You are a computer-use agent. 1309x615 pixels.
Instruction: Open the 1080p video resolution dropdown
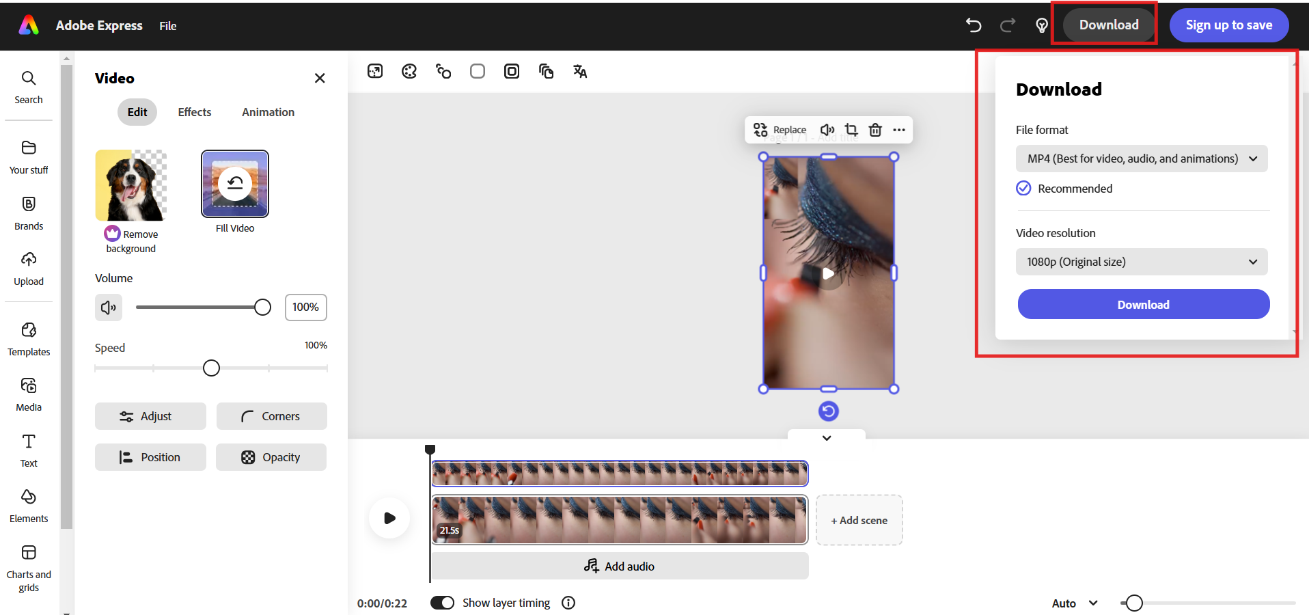point(1141,262)
